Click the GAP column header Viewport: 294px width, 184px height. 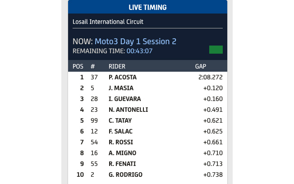tap(201, 66)
